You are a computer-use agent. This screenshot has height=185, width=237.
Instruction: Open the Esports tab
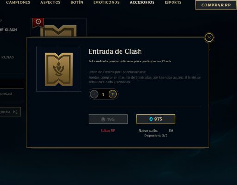tap(173, 2)
